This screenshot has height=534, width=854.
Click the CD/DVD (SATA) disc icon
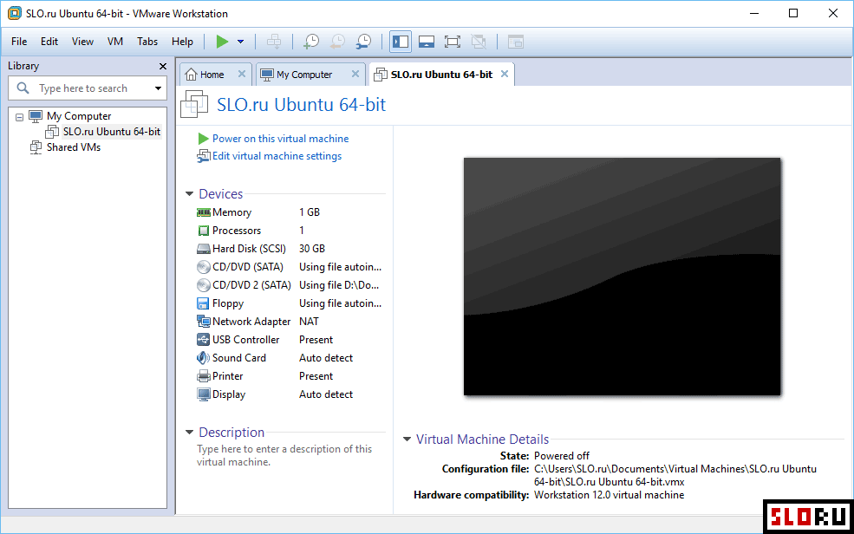[203, 267]
